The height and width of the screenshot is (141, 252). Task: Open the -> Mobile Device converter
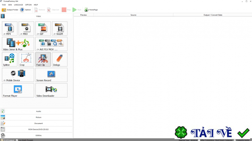(18, 75)
